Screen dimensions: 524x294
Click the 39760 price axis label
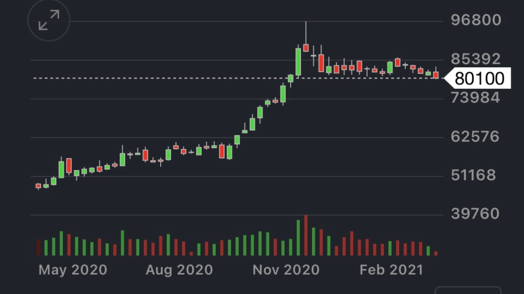(475, 213)
